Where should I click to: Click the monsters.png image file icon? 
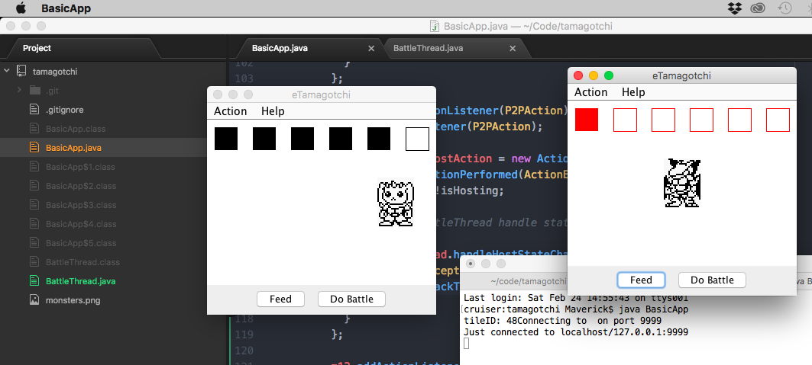(x=34, y=300)
